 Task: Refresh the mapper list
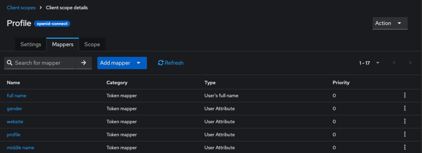pos(171,63)
